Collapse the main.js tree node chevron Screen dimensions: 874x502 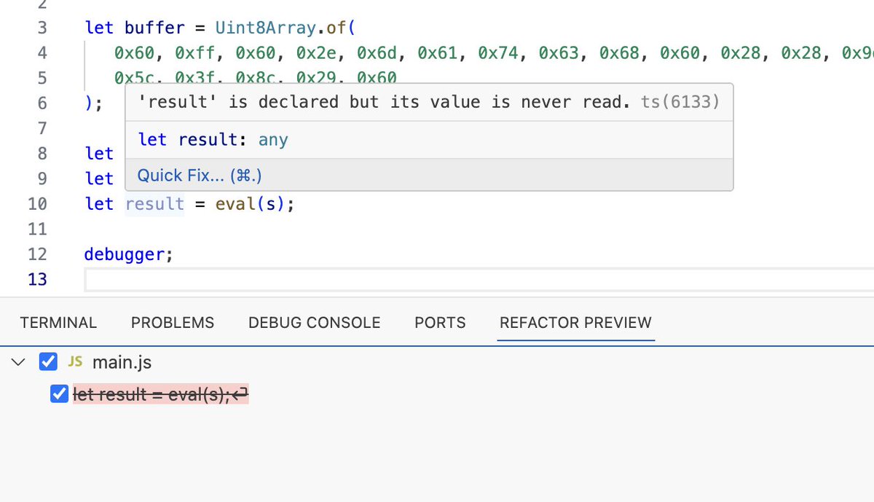click(x=19, y=361)
